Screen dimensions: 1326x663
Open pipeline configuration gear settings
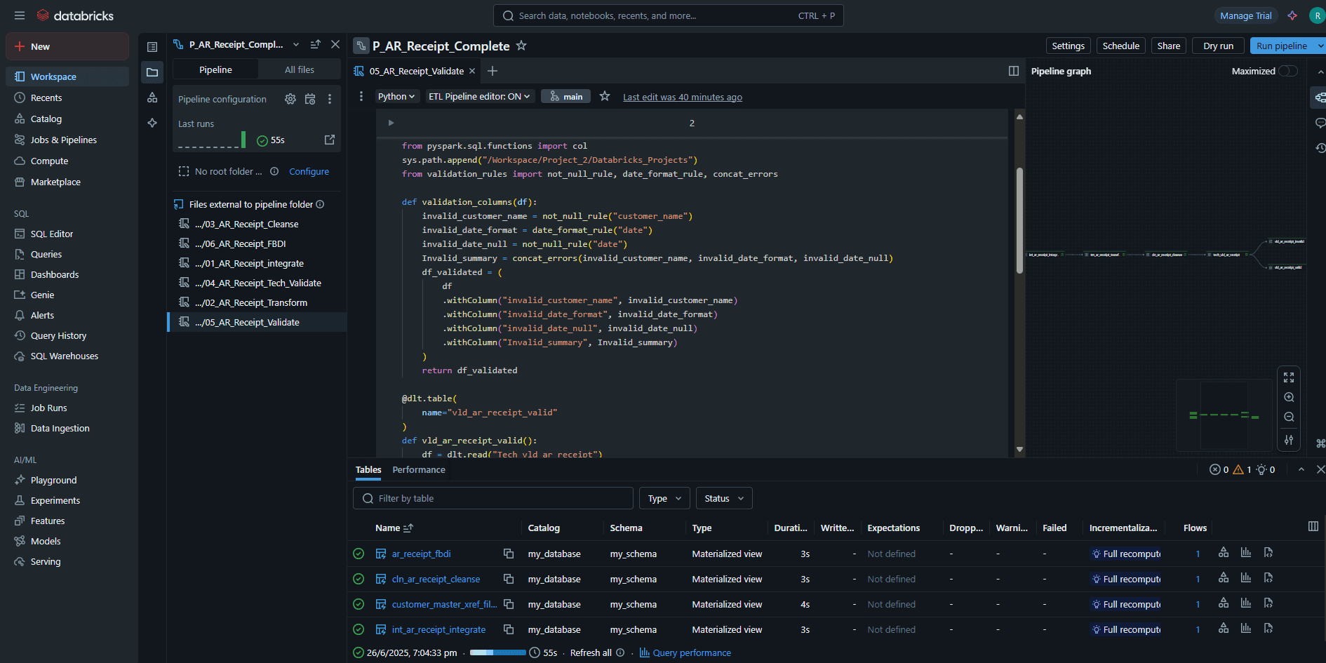point(290,99)
